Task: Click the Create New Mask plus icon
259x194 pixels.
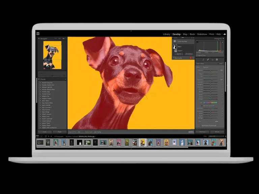Action: 175,41
